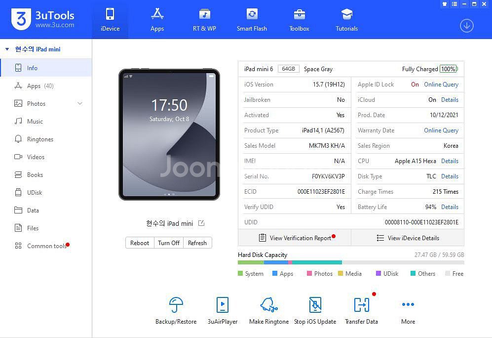Screen dimensions: 492x338
Task: Open Apple ID Lock Online Query link
Action: 441,84
